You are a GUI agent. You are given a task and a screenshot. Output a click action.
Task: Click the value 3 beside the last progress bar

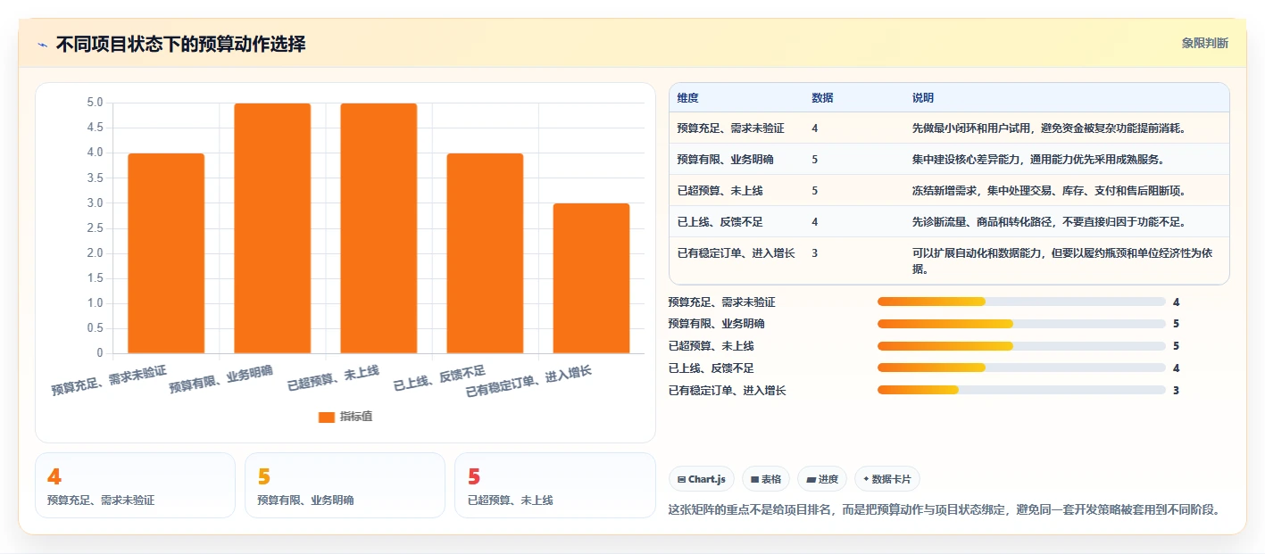click(1176, 391)
